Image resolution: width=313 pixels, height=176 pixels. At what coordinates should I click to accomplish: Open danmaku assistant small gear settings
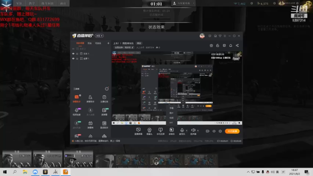point(80,95)
